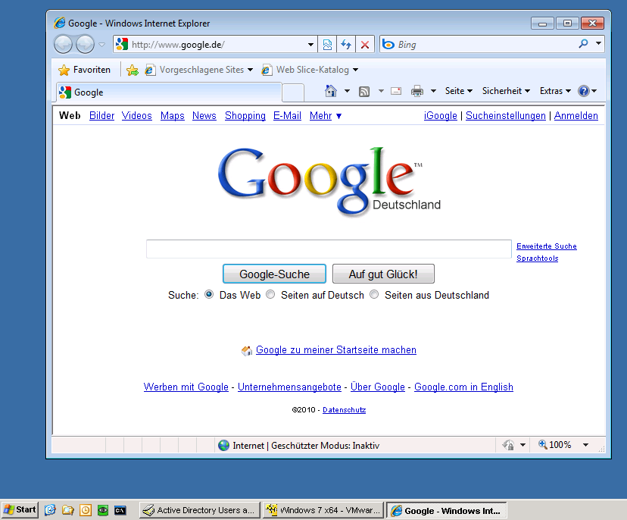Viewport: 627px width, 520px height.
Task: Click the Google favicon in the address bar
Action: click(122, 45)
